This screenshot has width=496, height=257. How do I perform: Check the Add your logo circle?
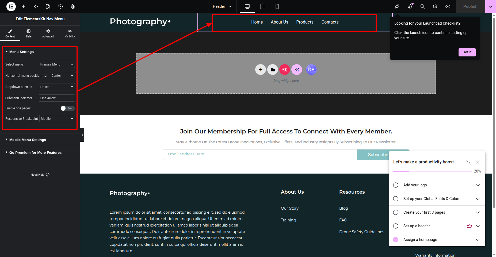pyautogui.click(x=396, y=185)
